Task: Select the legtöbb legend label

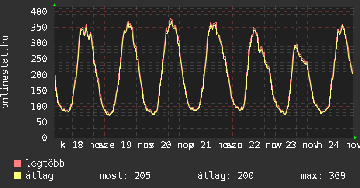Action: coord(45,164)
